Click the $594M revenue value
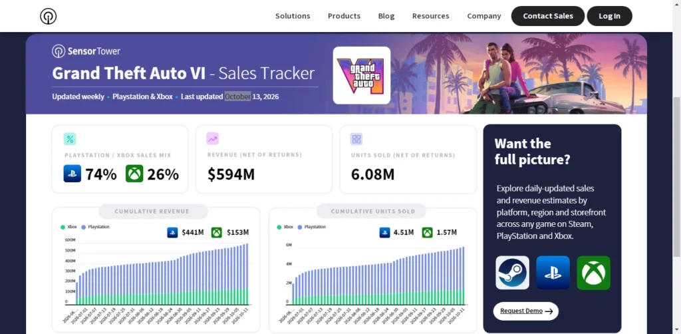681x334 pixels. click(x=231, y=174)
